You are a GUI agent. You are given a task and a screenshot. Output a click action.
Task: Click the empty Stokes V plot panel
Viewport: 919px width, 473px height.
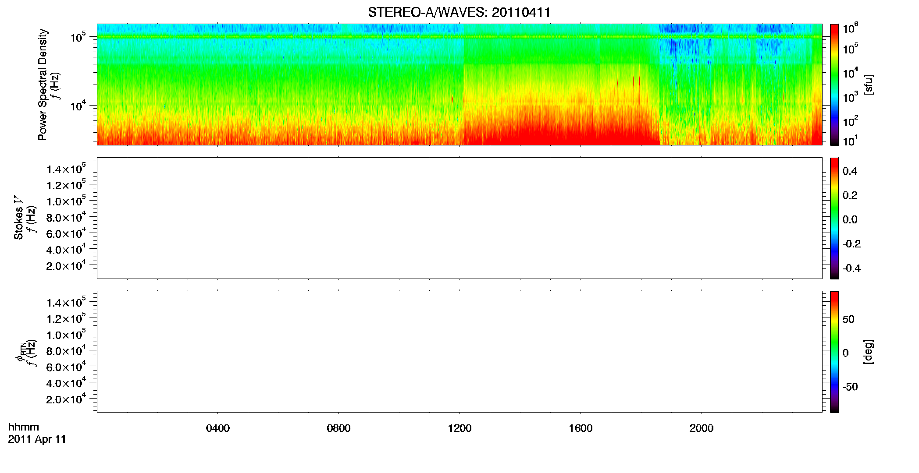(459, 218)
